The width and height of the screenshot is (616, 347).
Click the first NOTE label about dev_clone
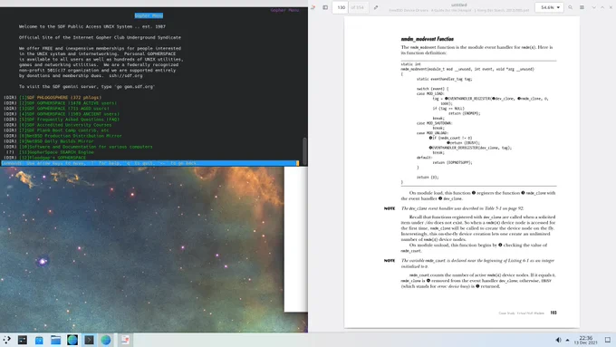390,208
